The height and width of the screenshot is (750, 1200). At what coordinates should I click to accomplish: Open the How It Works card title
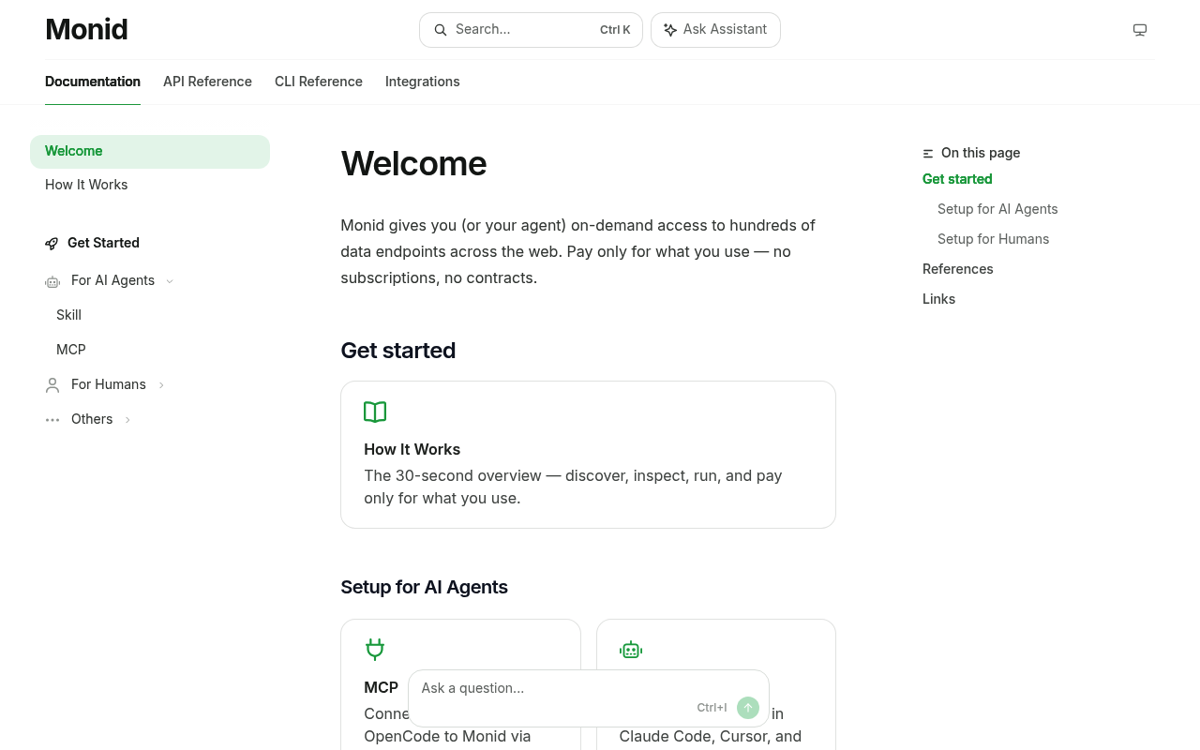[x=412, y=449]
